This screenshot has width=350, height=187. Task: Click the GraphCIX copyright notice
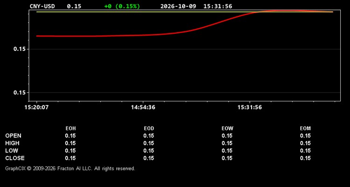(x=70, y=168)
